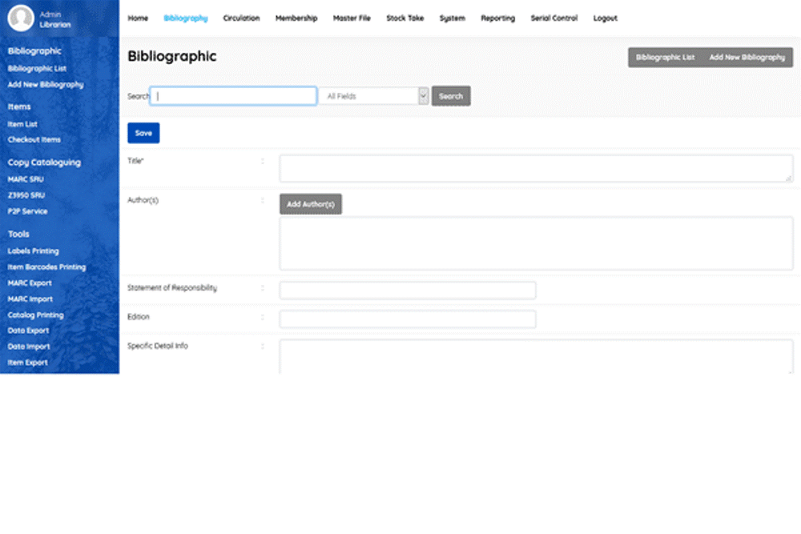The width and height of the screenshot is (801, 534).
Task: Open the All Fields dropdown
Action: (373, 95)
